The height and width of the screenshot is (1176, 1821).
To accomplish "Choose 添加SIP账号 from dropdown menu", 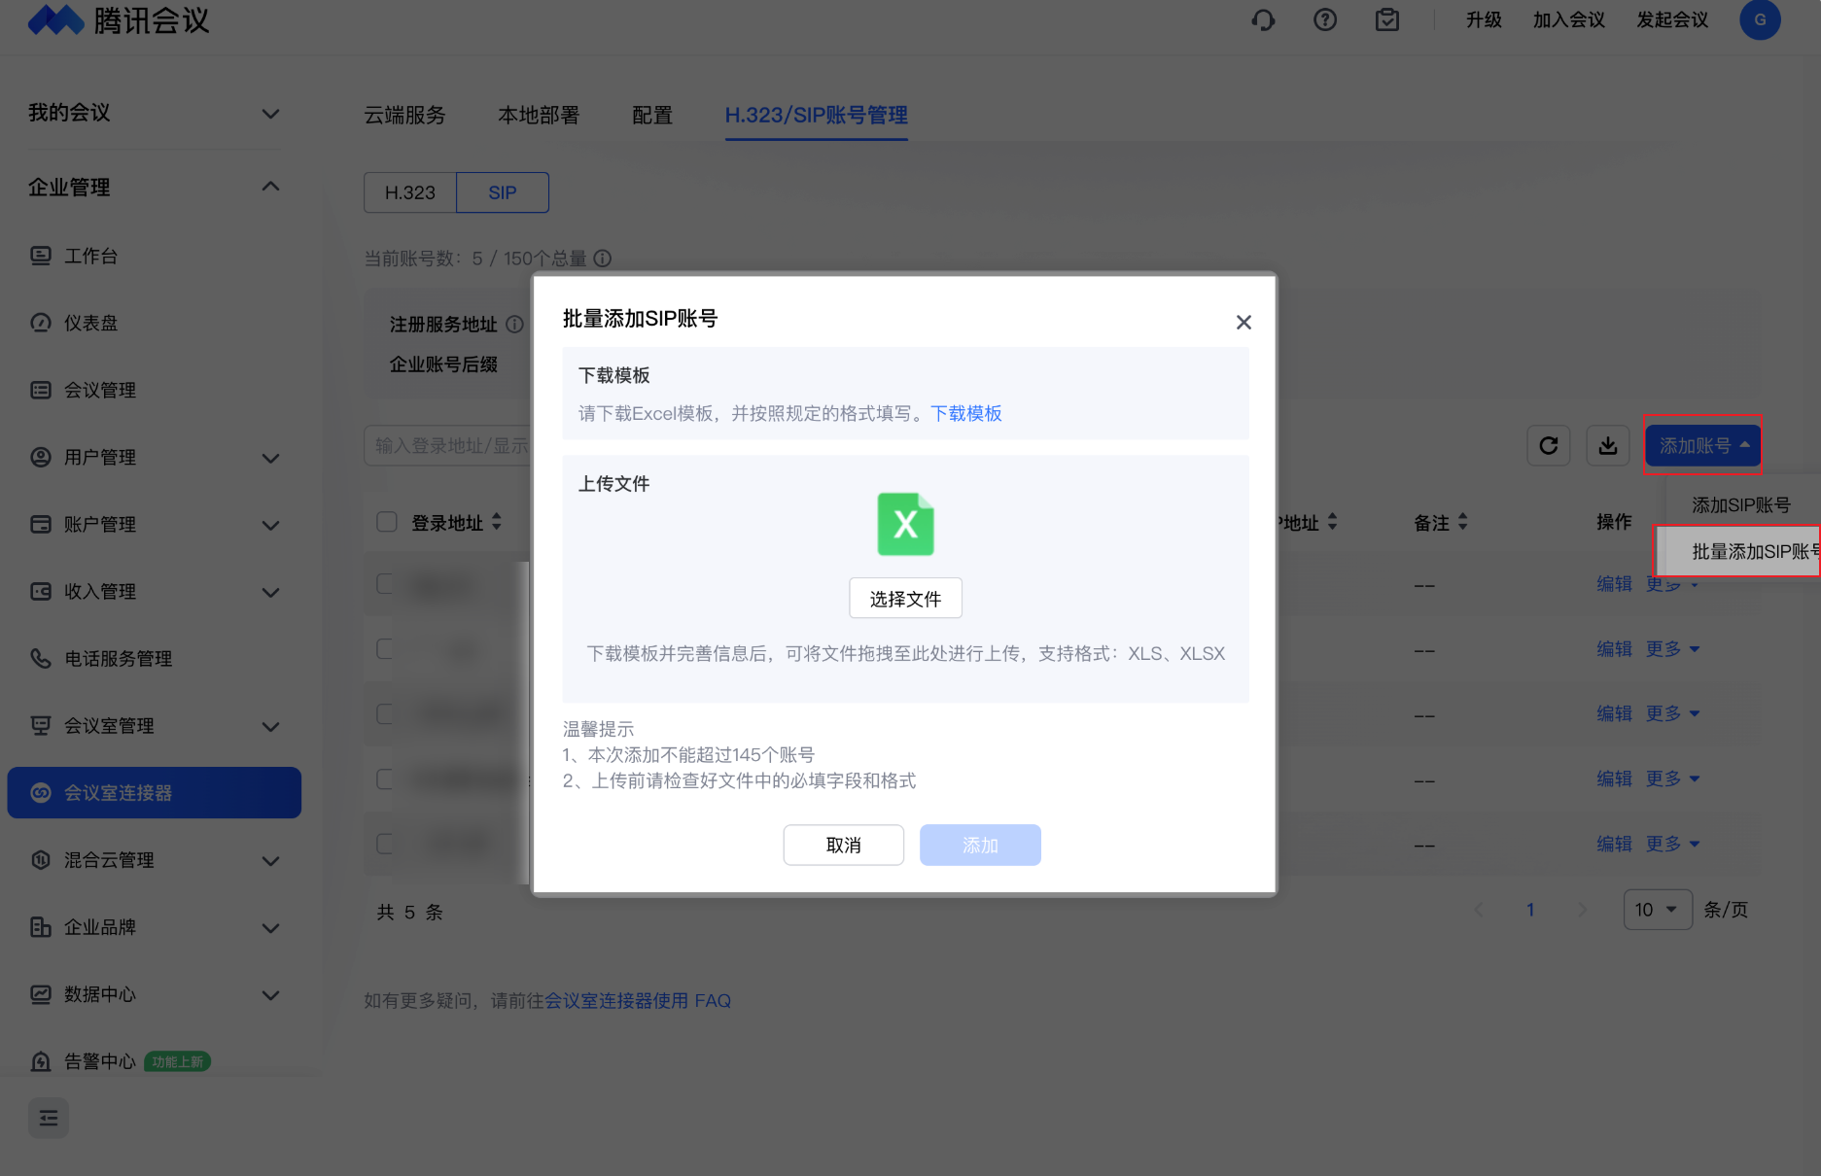I will (x=1741, y=504).
